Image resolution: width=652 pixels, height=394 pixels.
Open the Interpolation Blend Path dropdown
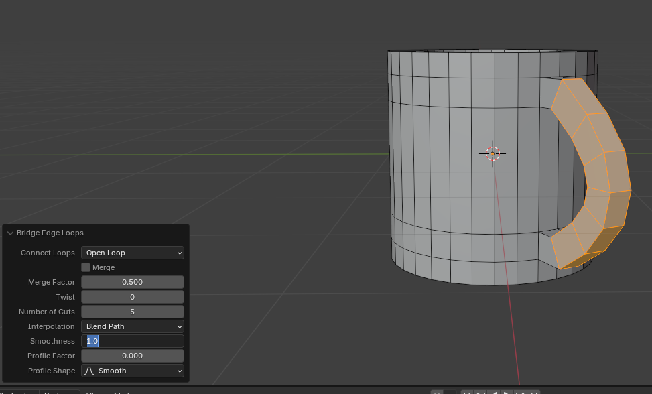[132, 326]
